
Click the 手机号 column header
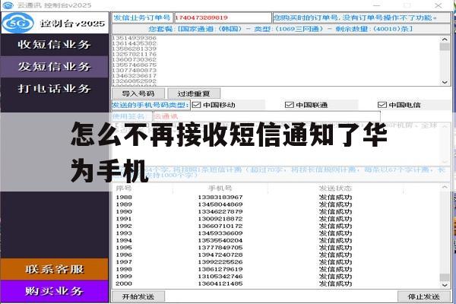click(x=220, y=188)
